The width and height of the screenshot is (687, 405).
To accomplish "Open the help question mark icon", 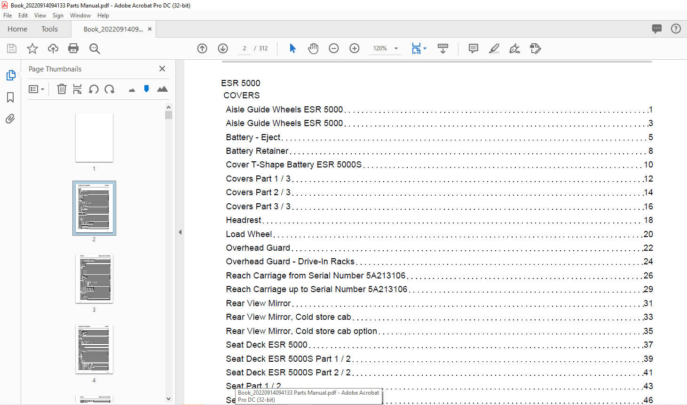I will tap(676, 29).
